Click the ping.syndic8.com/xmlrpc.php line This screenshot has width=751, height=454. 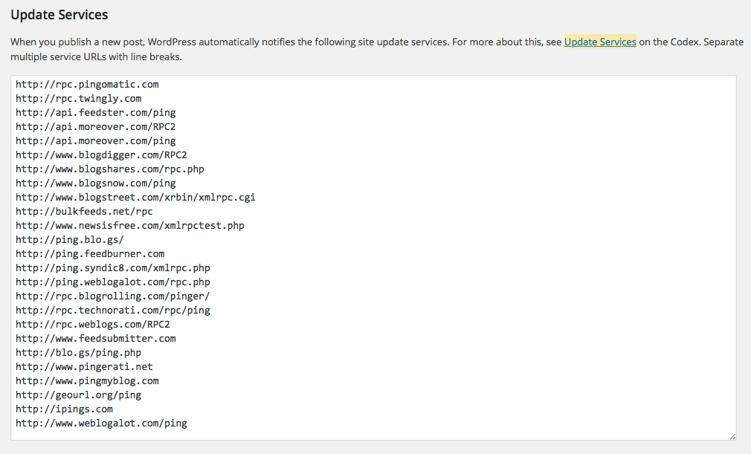pos(113,268)
